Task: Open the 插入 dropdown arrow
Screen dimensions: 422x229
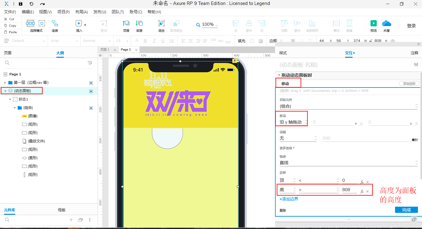Action: pyautogui.click(x=85, y=25)
